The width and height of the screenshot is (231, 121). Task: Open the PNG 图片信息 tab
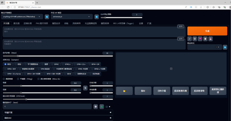(x=42, y=23)
